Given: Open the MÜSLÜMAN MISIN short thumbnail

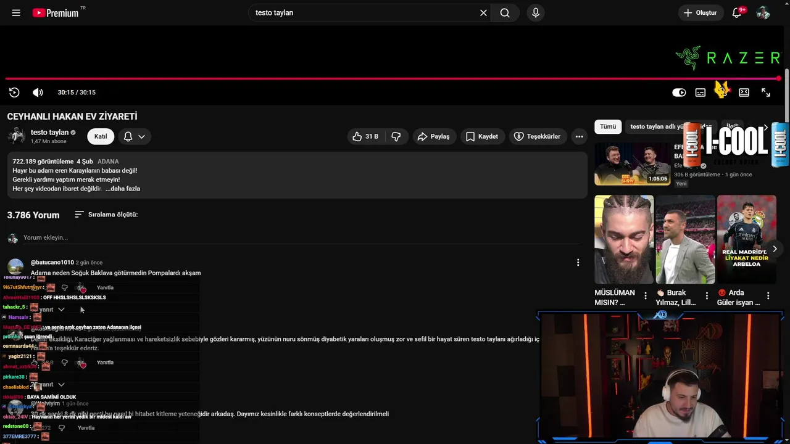Looking at the screenshot, I should (624, 240).
